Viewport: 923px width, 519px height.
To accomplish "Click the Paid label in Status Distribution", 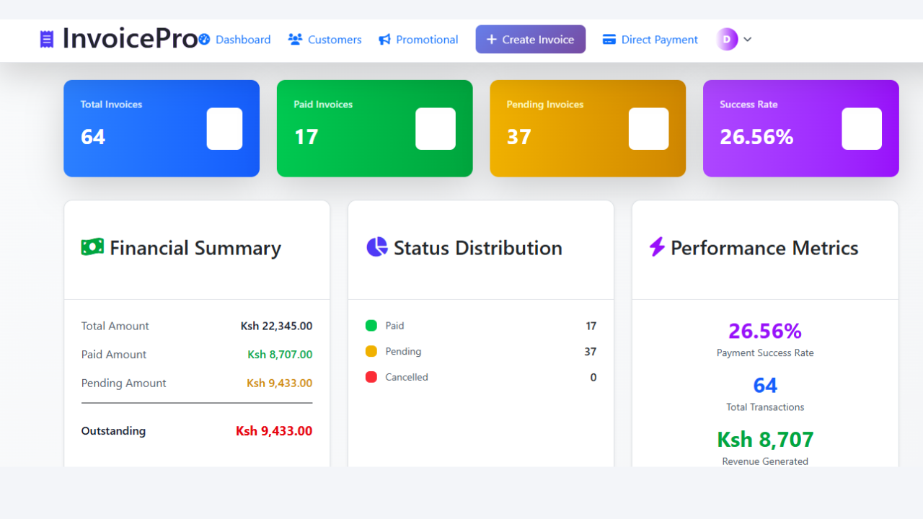I will (x=394, y=326).
